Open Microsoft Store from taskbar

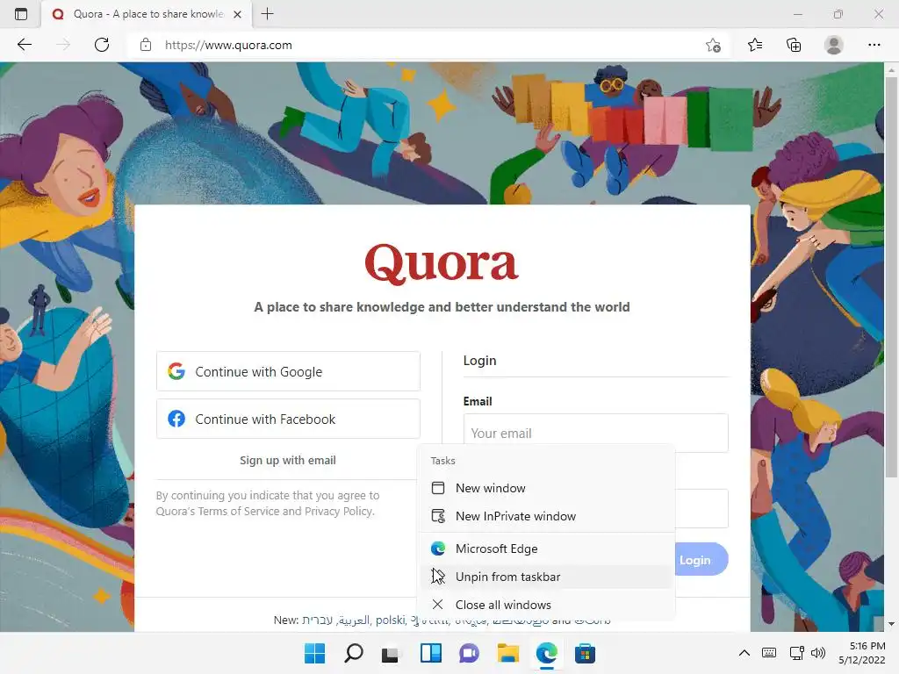pos(586,653)
